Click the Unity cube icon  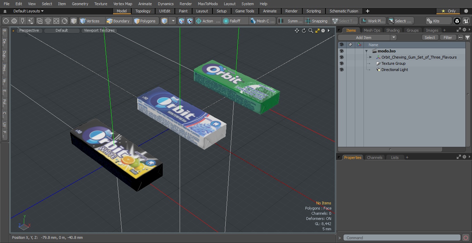pos(457,21)
